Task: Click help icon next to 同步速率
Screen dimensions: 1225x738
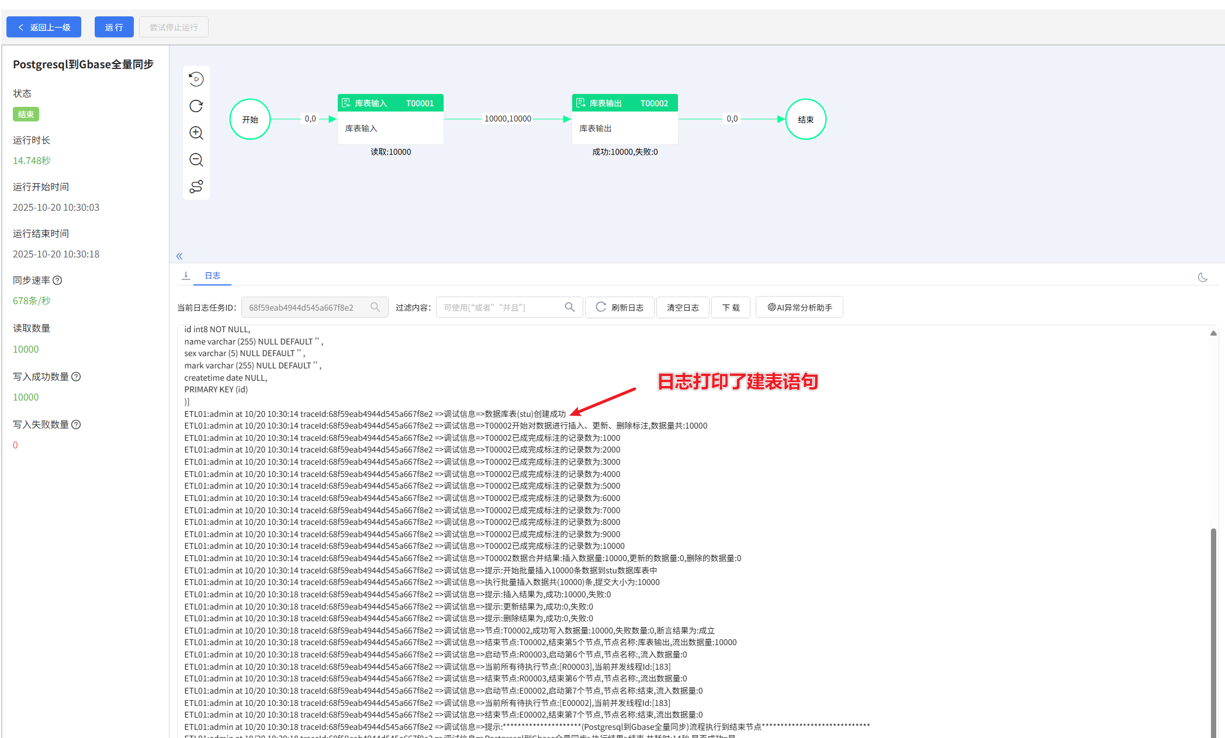Action: click(x=57, y=280)
